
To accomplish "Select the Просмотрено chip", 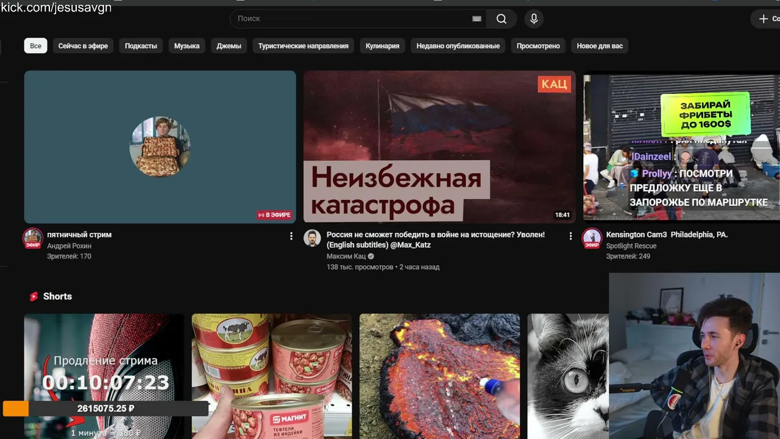I will [x=538, y=46].
